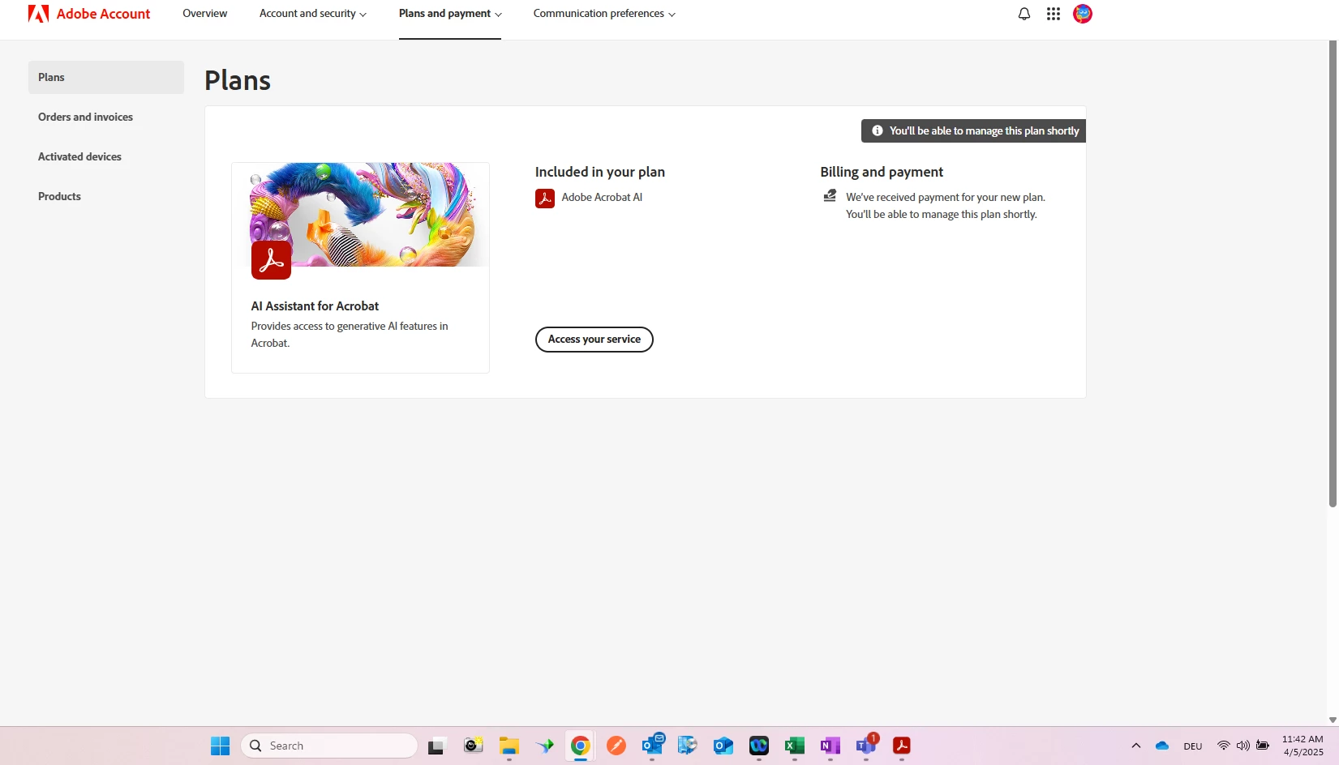Open File Explorer from the taskbar
The height and width of the screenshot is (765, 1339).
click(x=509, y=746)
